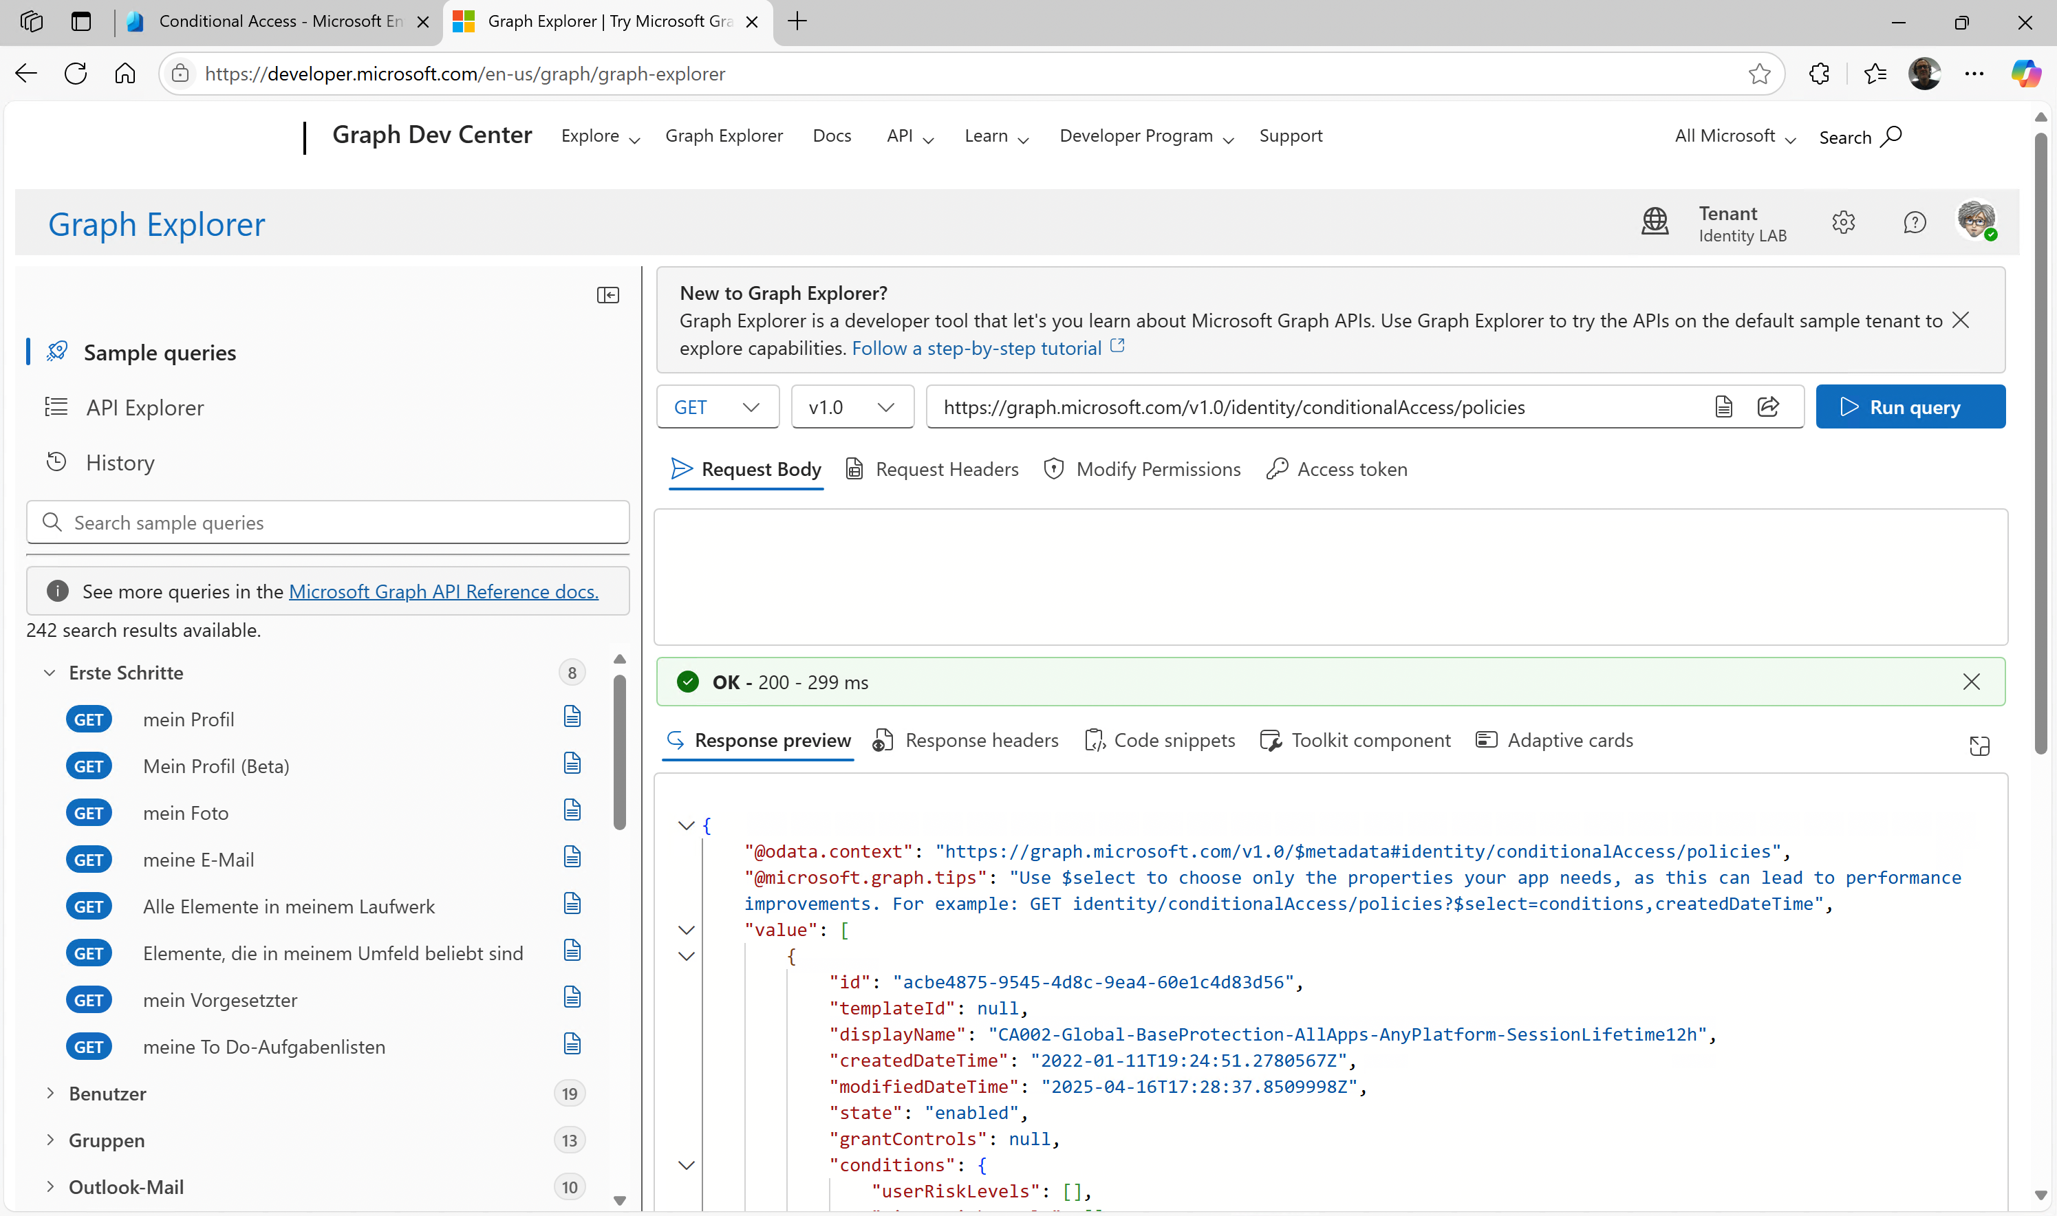The image size is (2057, 1216).
Task: Expand the Outlook-Mail category
Action: tap(50, 1186)
